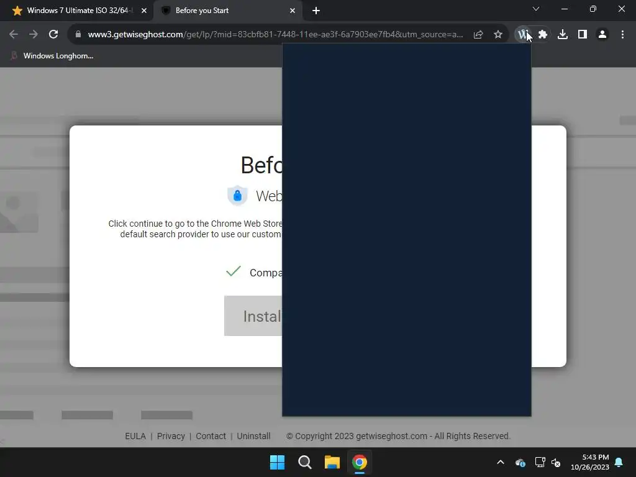Open network status tray icon
636x477 pixels.
point(540,462)
